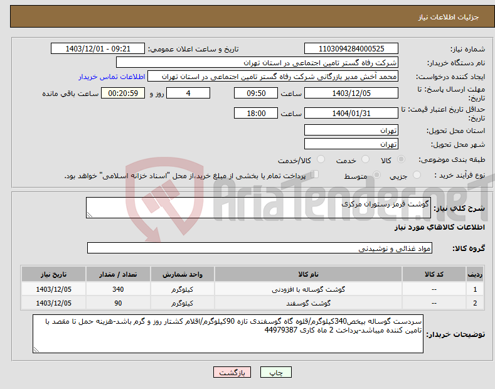This screenshot has width=495, height=389.
Task: Click the announcement date field 1403/12/01 - 09:21
Action: [x=98, y=49]
